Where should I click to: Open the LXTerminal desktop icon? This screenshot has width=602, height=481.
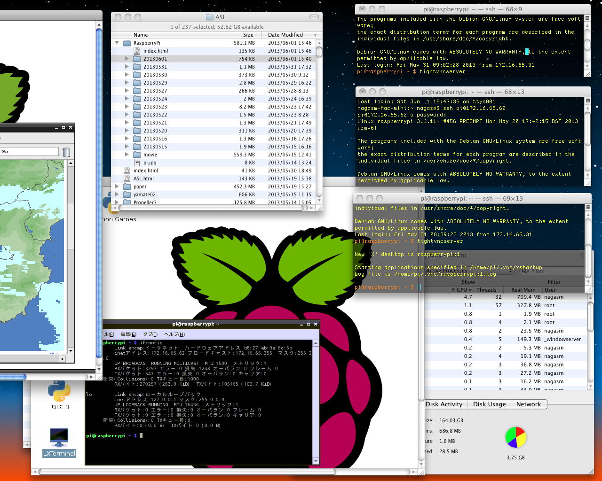(x=59, y=438)
